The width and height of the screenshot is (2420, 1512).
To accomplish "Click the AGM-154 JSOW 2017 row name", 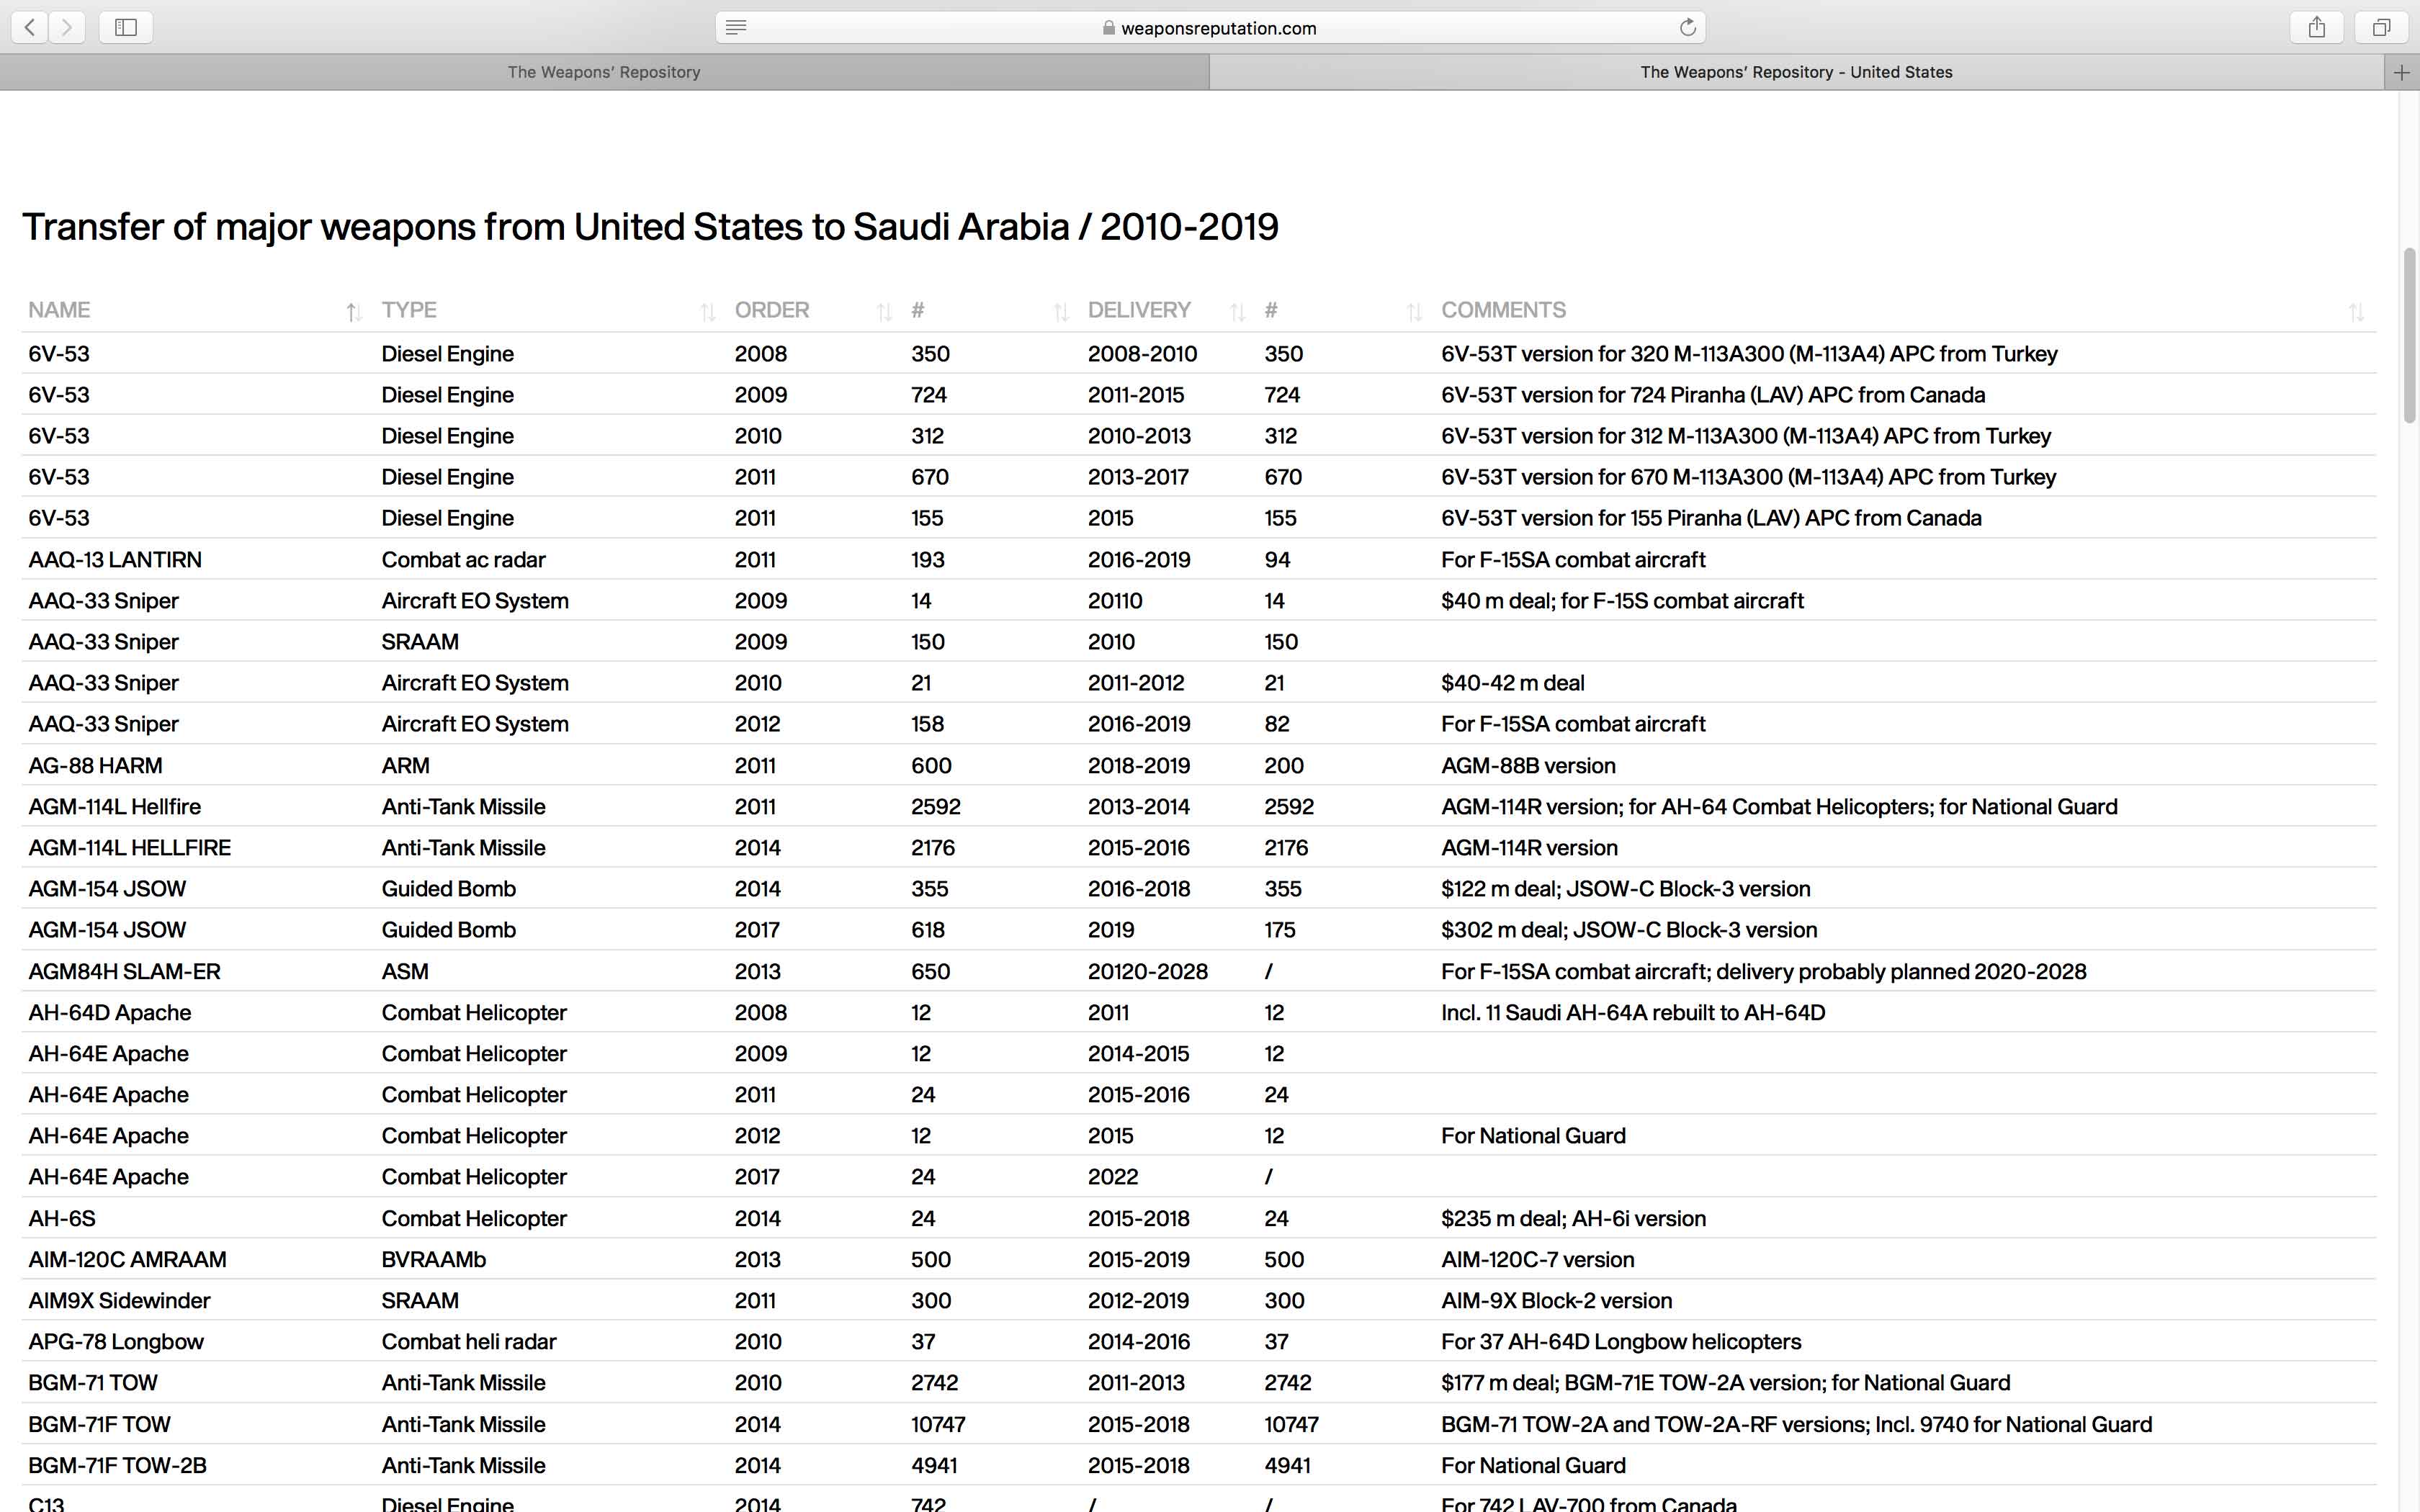I will pos(107,930).
